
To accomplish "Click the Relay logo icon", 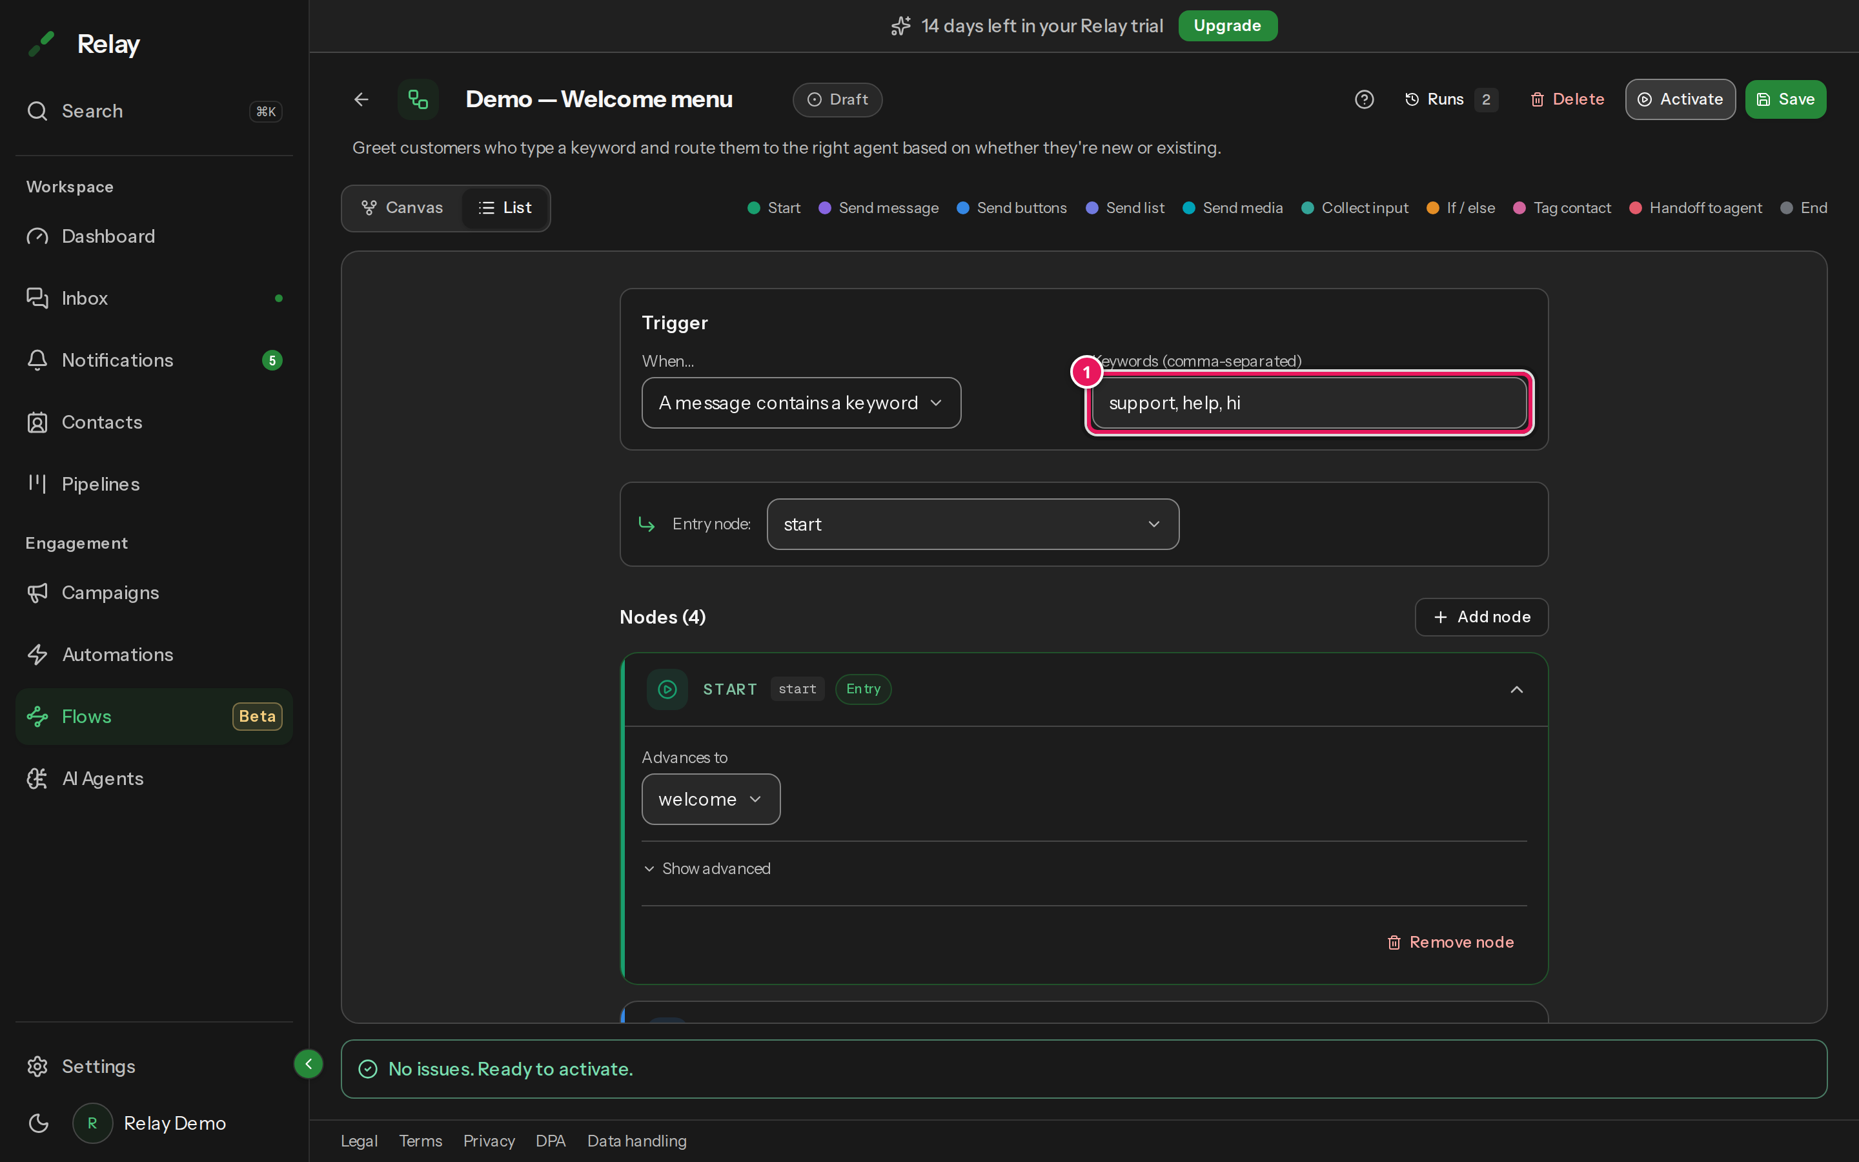I will pos(41,44).
